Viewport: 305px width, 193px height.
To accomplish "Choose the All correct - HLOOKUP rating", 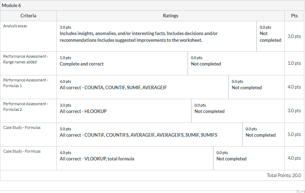I will pos(124,111).
